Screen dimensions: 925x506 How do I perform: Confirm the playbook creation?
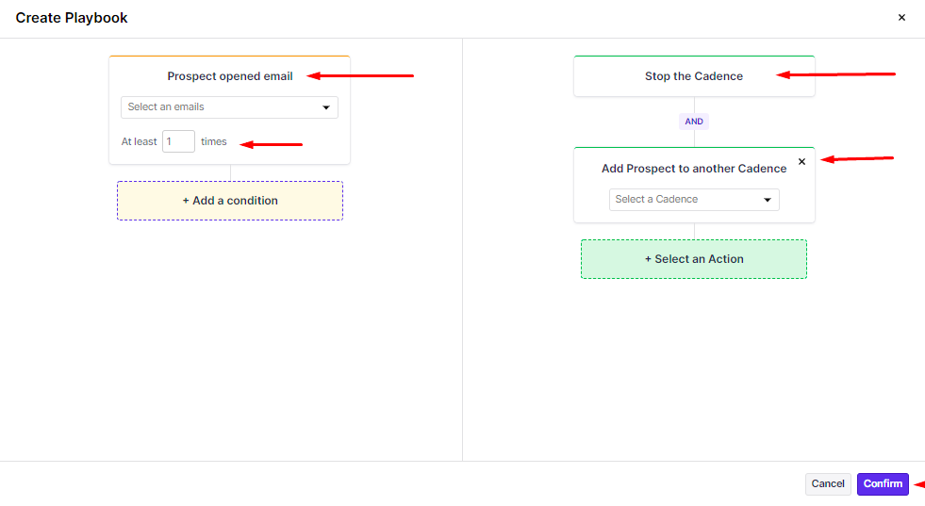(x=883, y=483)
